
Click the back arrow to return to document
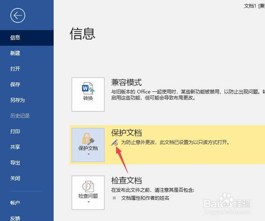click(x=18, y=15)
